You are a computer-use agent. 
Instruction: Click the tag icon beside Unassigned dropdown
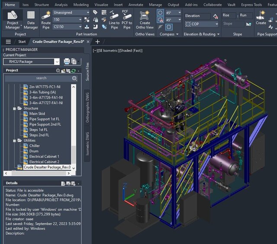click(95, 12)
